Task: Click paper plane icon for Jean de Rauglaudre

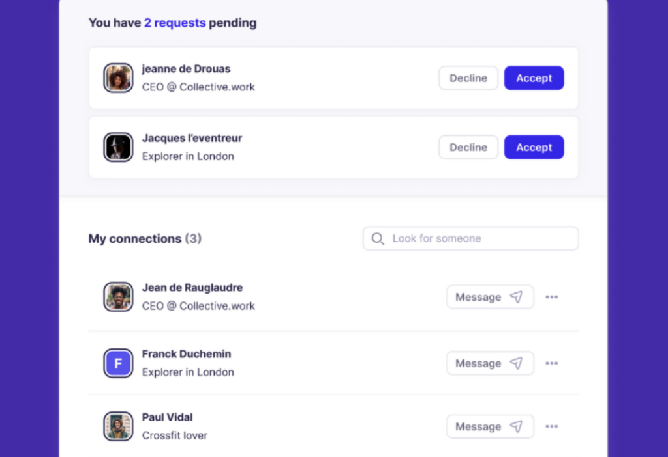Action: pos(516,297)
